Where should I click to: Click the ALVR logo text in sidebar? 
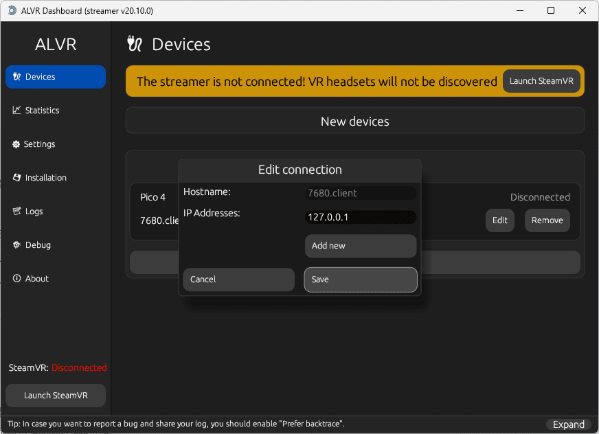tap(56, 45)
